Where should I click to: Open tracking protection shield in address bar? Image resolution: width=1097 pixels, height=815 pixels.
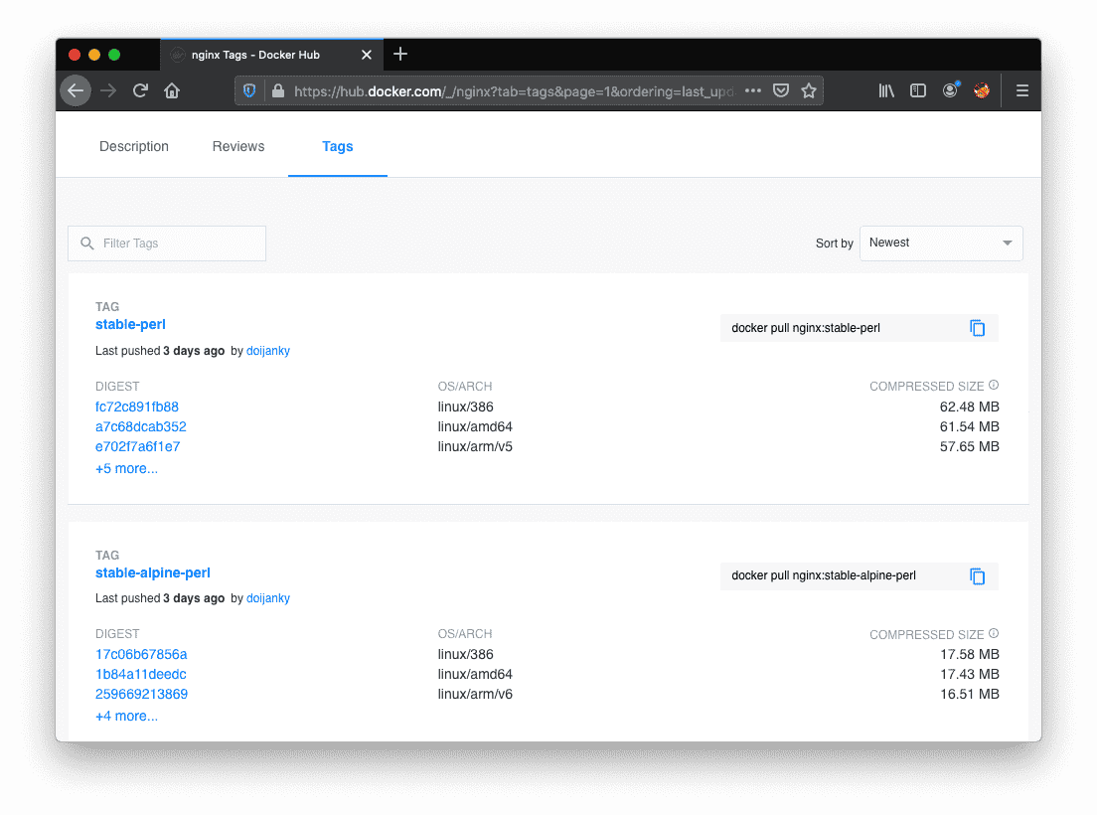pyautogui.click(x=249, y=91)
